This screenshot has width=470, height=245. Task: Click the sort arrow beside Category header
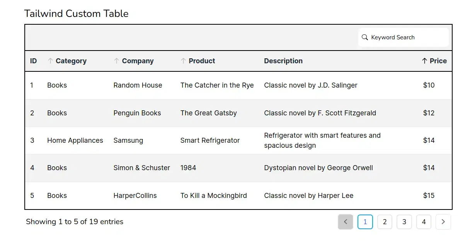pos(50,61)
